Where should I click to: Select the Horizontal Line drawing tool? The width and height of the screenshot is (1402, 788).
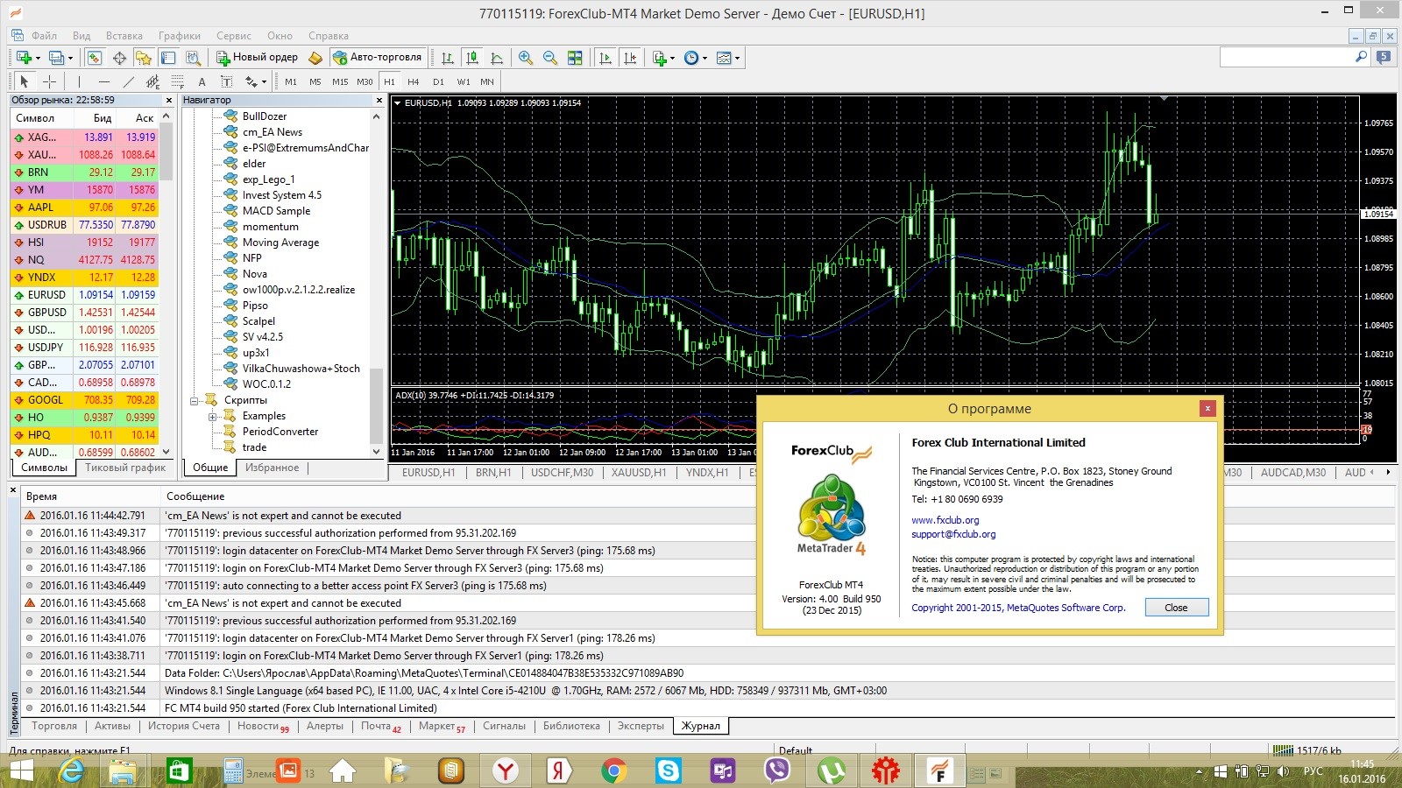[104, 81]
